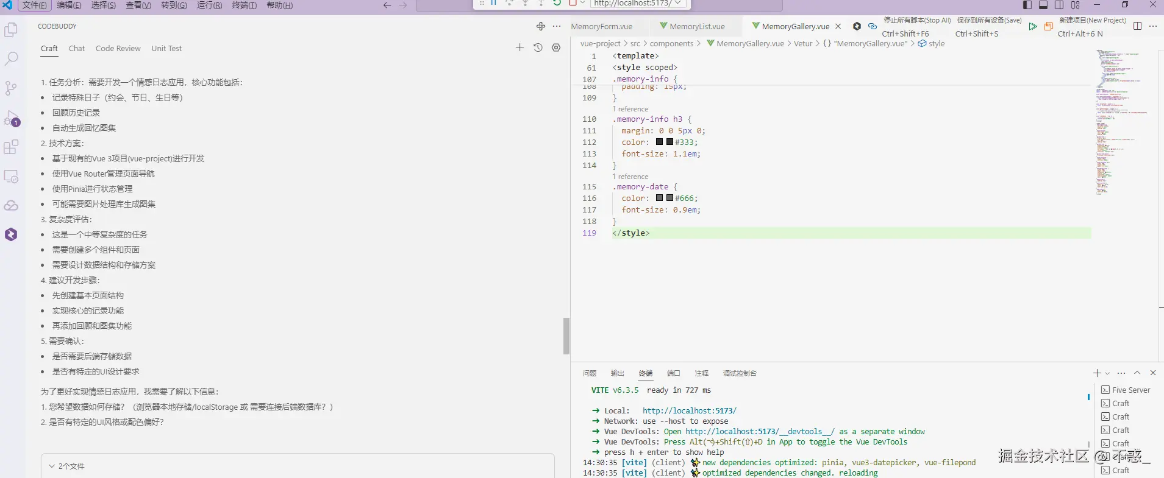The image size is (1164, 478).
Task: Close the terminal panel
Action: tap(1152, 373)
